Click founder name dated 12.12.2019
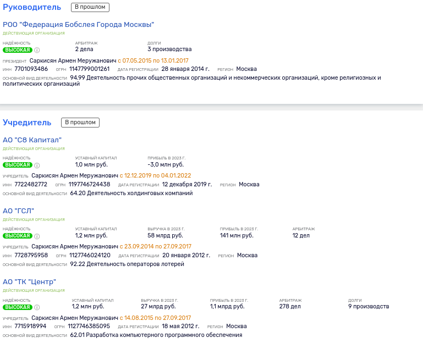 click(75, 175)
